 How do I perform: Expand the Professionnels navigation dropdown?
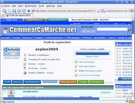click(x=64, y=38)
